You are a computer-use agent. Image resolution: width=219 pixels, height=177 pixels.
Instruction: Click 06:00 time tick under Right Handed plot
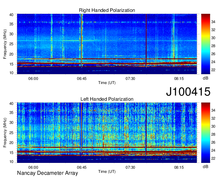coord(33,79)
